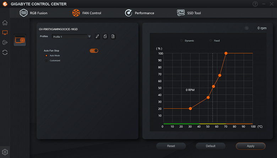Click the update sync arrows sidebar icon

coord(5,52)
